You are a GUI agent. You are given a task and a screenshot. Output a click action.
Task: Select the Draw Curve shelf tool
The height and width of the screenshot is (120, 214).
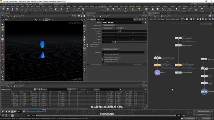click(45, 10)
